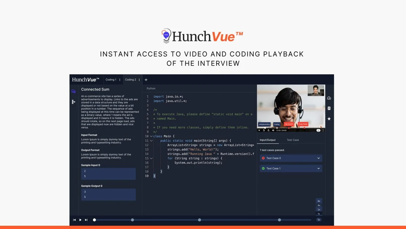
Task: Expand Test Case 0 results
Action: coord(291,158)
